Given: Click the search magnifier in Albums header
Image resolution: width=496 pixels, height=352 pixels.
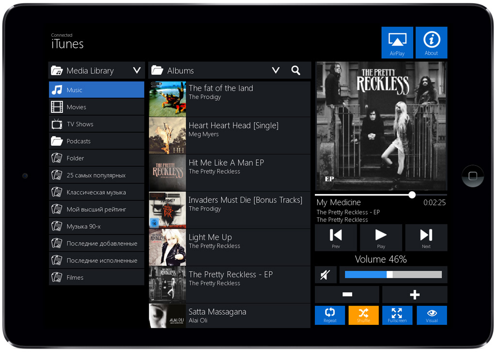Looking at the screenshot, I should pos(296,70).
